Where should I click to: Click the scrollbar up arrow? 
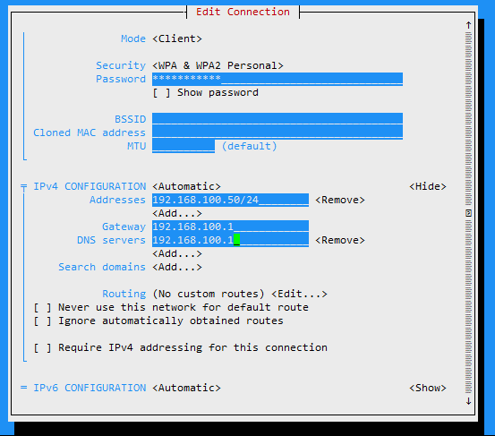[468, 25]
